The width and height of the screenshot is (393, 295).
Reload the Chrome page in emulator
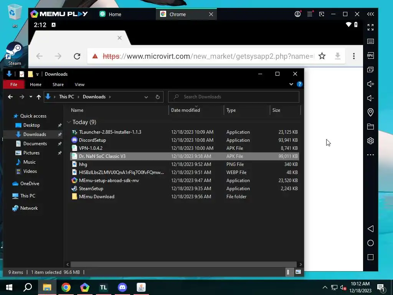point(77,56)
